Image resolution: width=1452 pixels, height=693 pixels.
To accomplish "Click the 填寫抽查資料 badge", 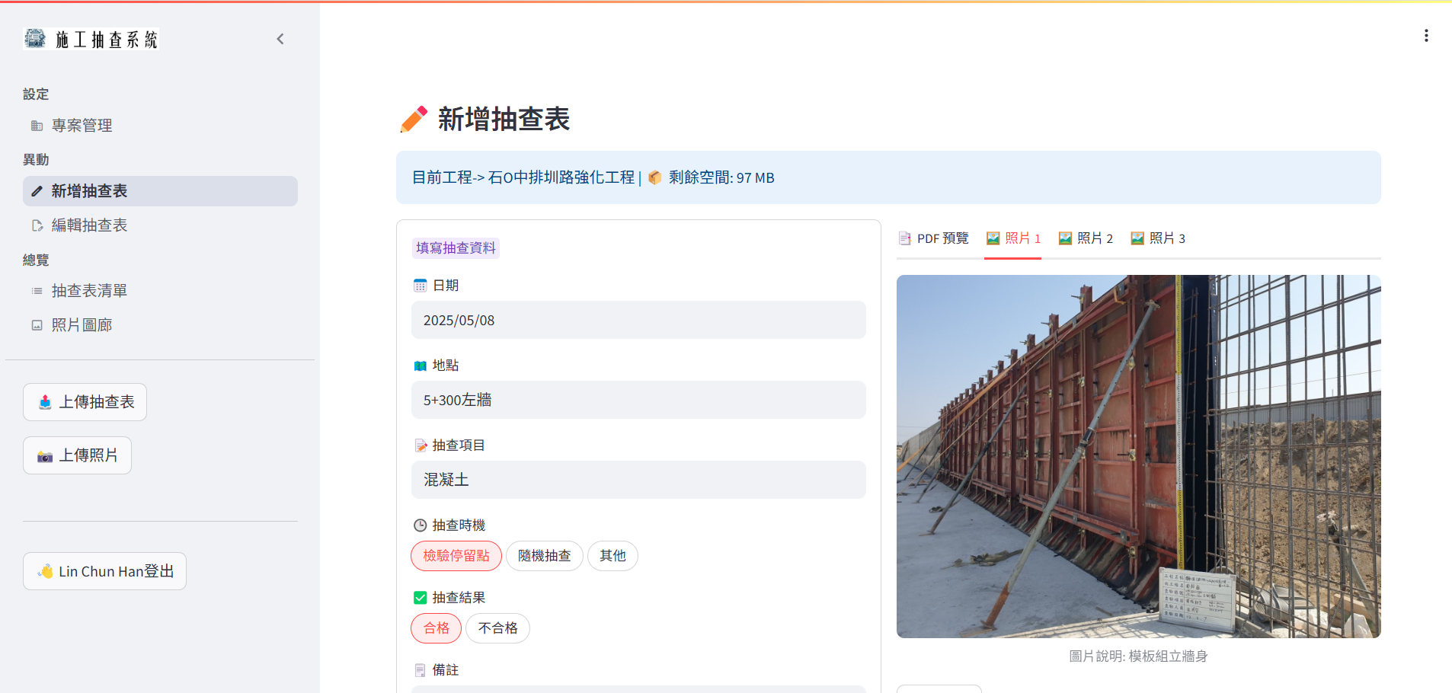I will click(456, 248).
